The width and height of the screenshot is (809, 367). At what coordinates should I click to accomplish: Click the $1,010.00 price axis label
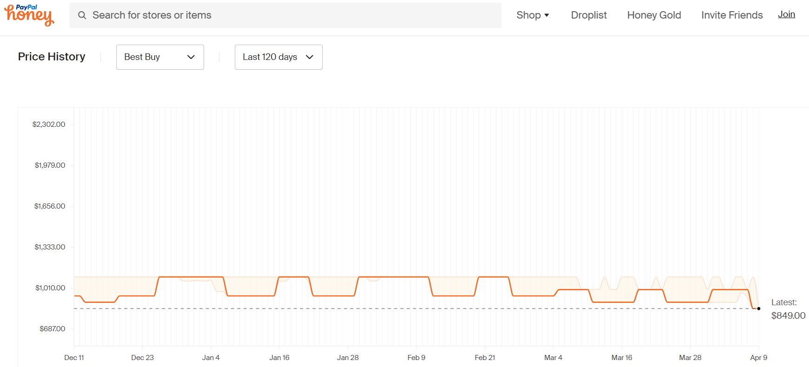pyautogui.click(x=50, y=288)
